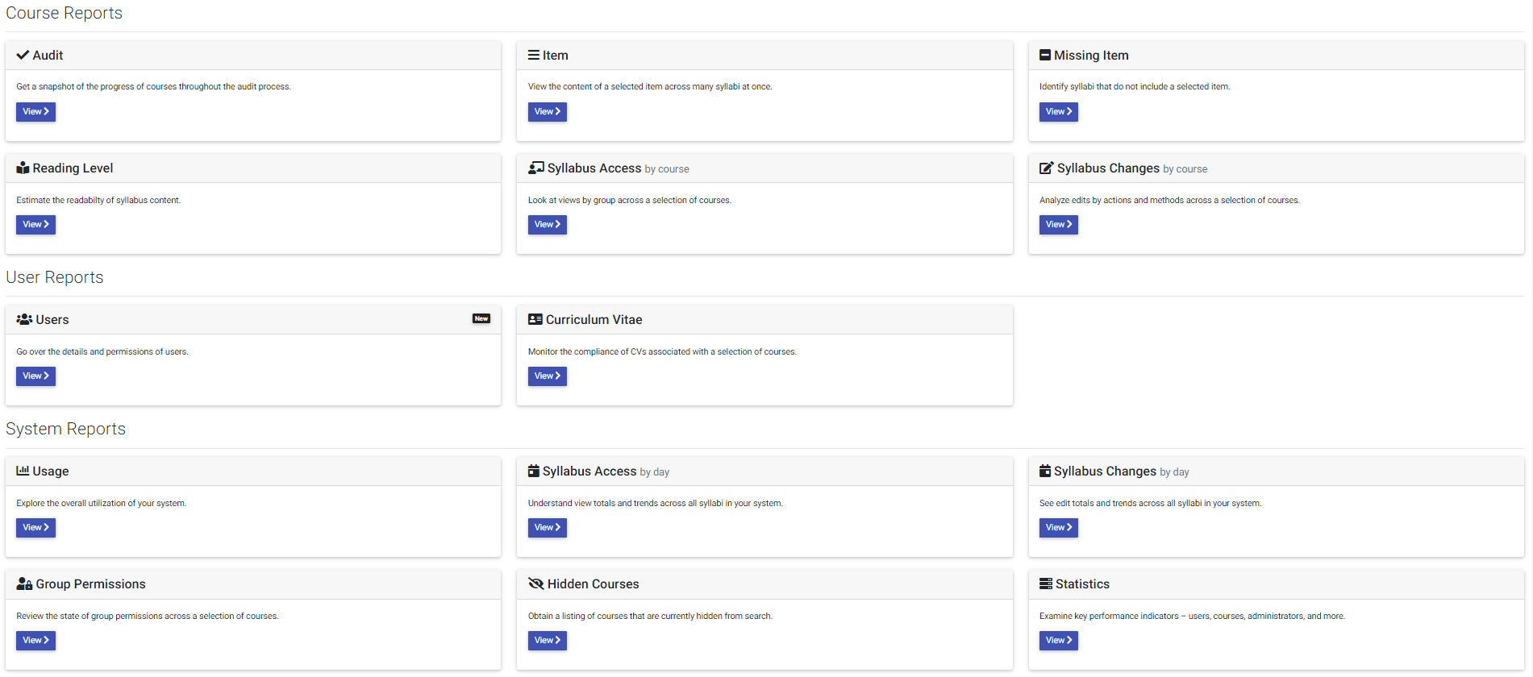Click the presenter icon for Syllabus Access by course
1533x677 pixels.
pyautogui.click(x=536, y=168)
